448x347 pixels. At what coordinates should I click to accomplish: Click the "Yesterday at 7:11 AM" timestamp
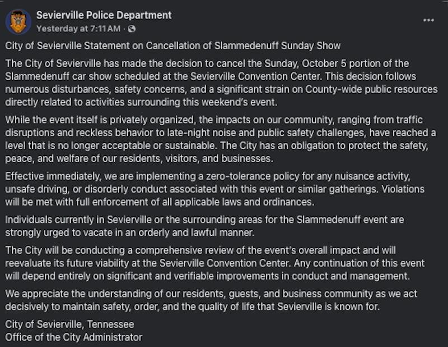(x=78, y=28)
